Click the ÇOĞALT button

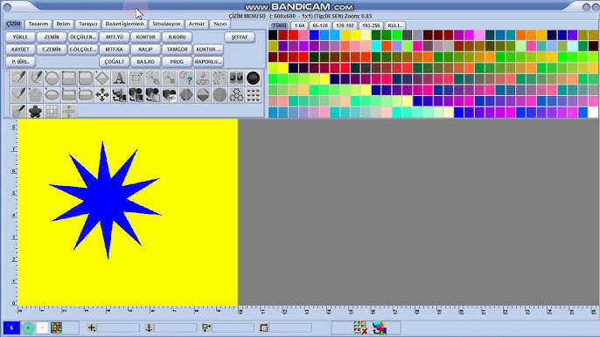[x=115, y=61]
